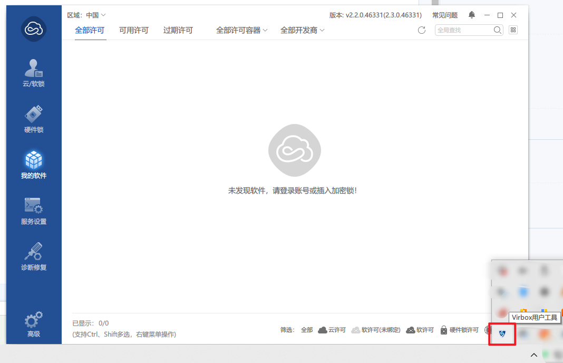Open the 云/软锁 sidebar section
This screenshot has height=363, width=563.
point(34,73)
